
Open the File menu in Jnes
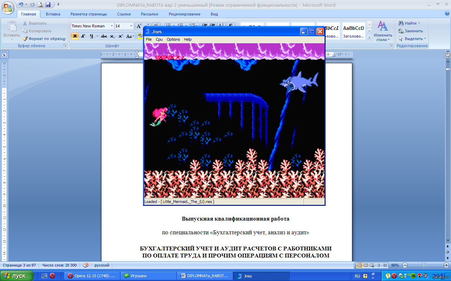(149, 39)
